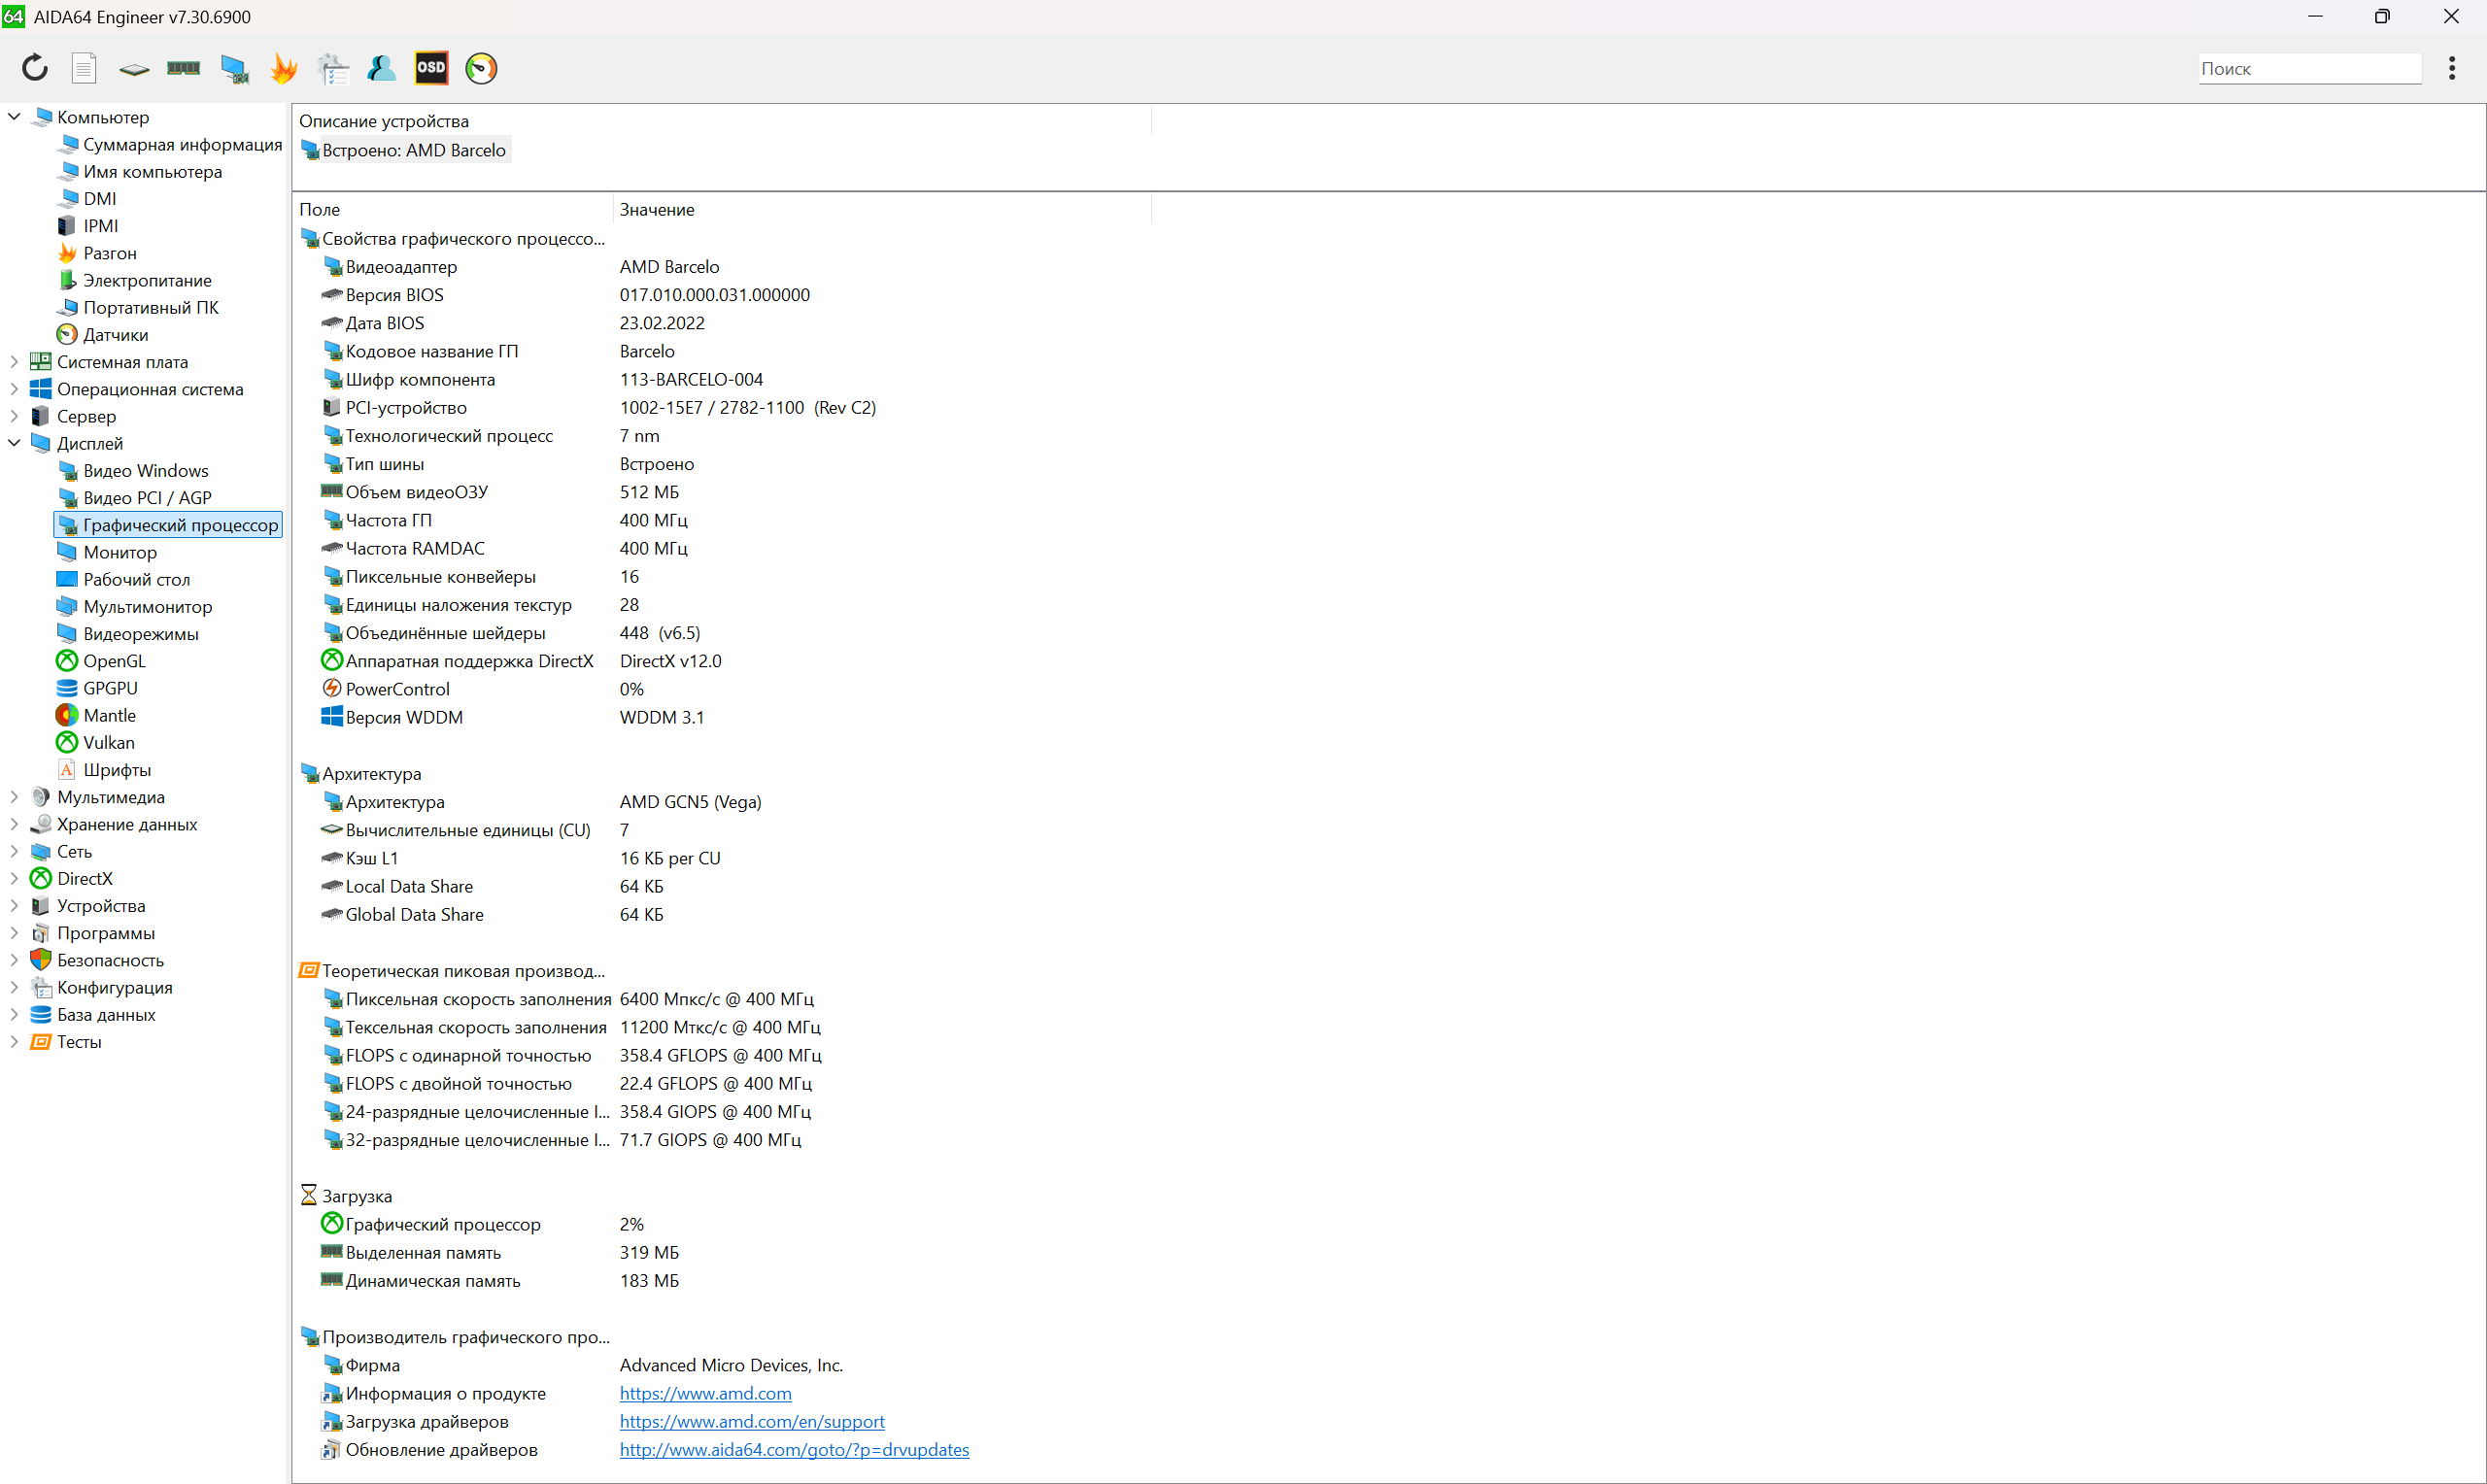
Task: Select Конфигурация in the tree
Action: click(114, 987)
